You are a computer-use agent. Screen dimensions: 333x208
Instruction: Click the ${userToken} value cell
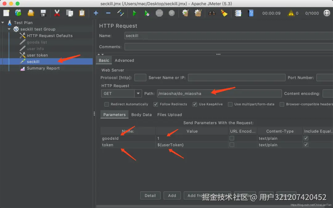(192, 145)
